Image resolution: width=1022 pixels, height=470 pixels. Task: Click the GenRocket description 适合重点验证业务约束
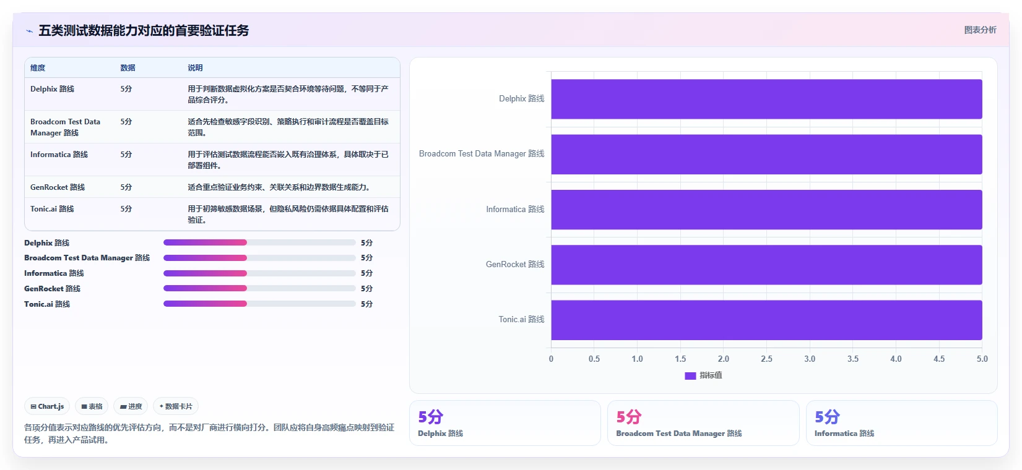pyautogui.click(x=279, y=187)
